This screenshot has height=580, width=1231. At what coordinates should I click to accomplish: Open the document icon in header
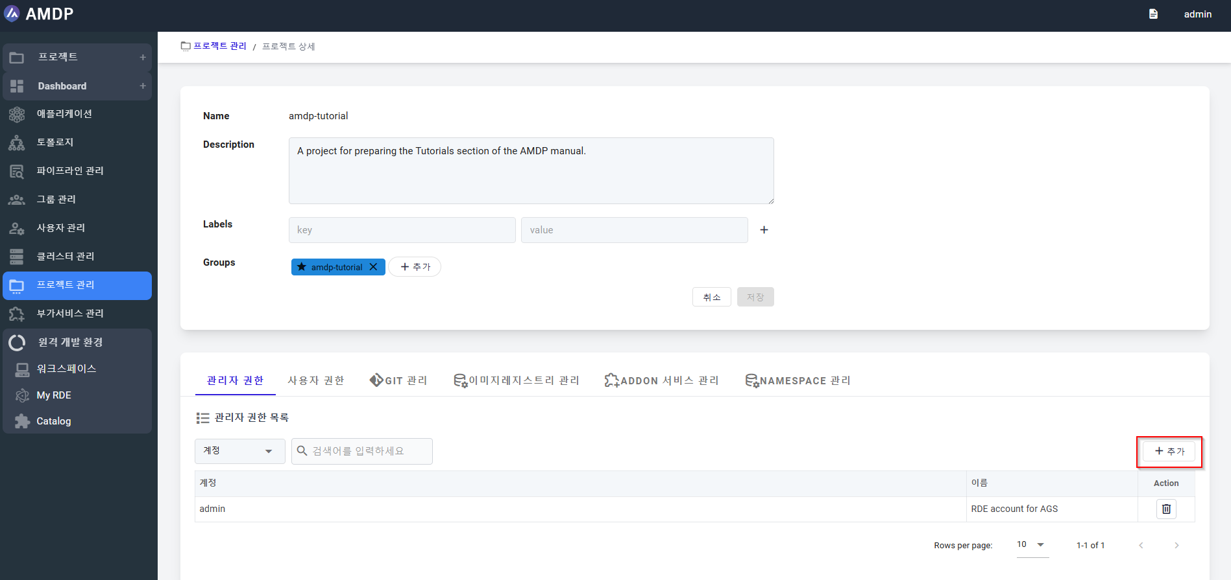coord(1153,14)
